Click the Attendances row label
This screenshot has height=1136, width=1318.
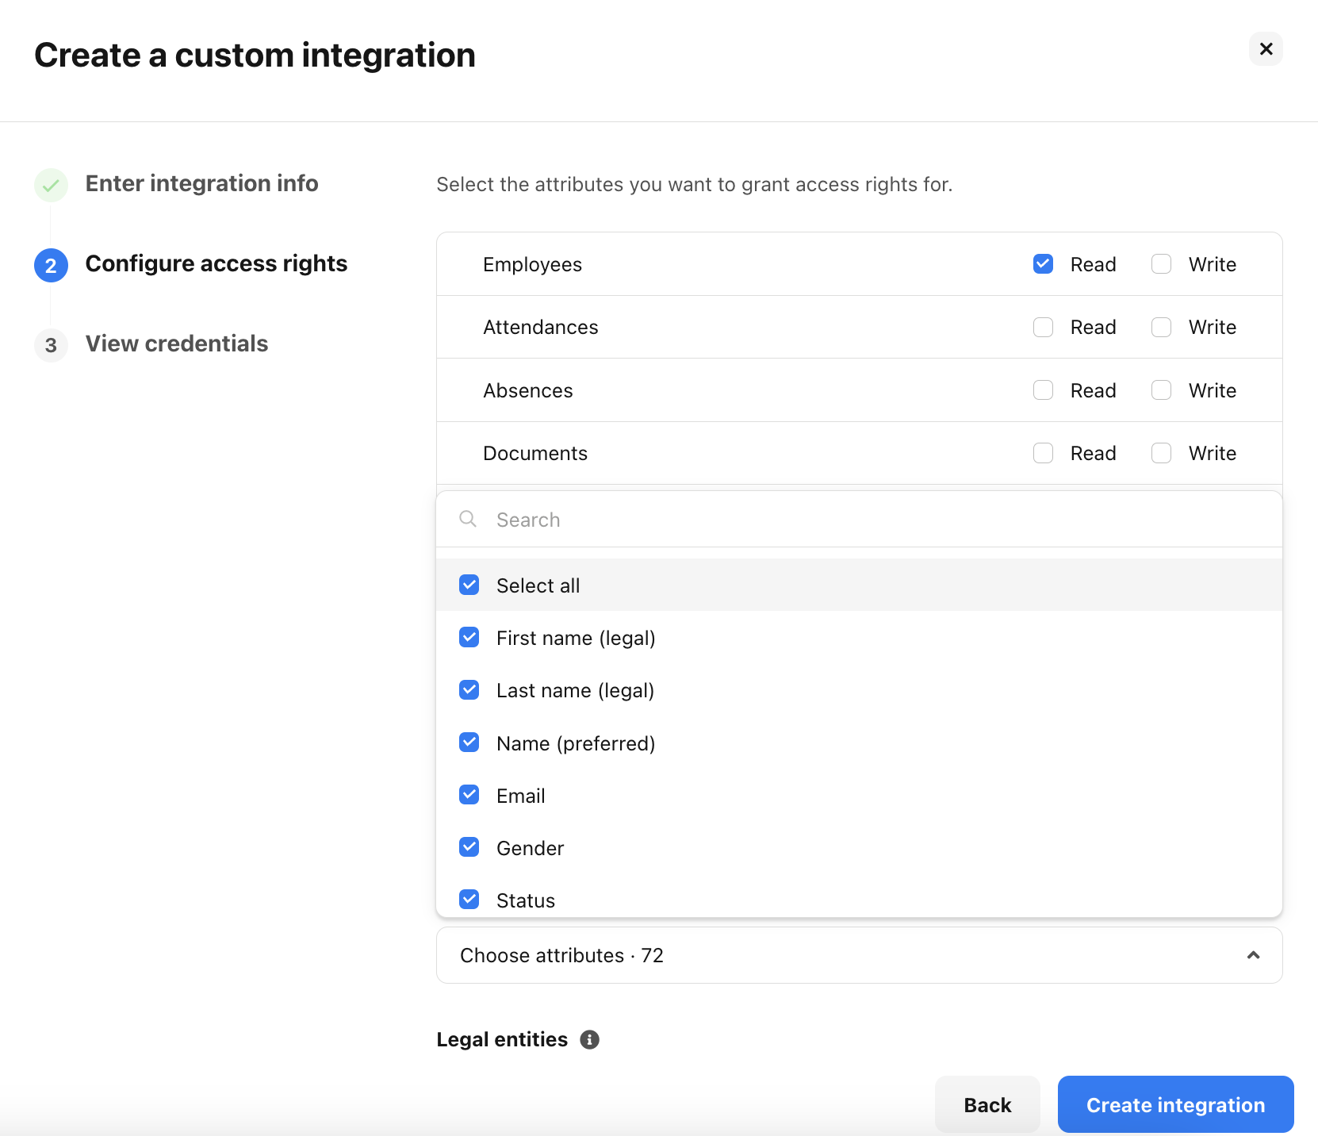[540, 327]
